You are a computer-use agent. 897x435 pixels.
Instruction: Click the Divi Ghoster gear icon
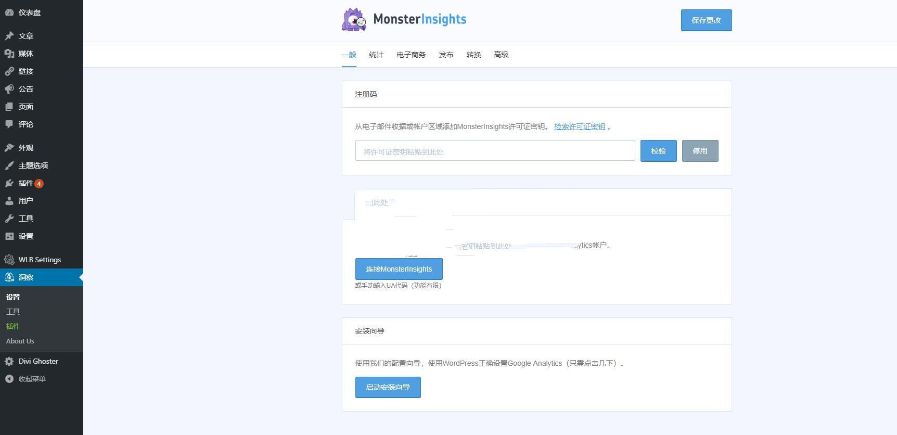coord(9,361)
